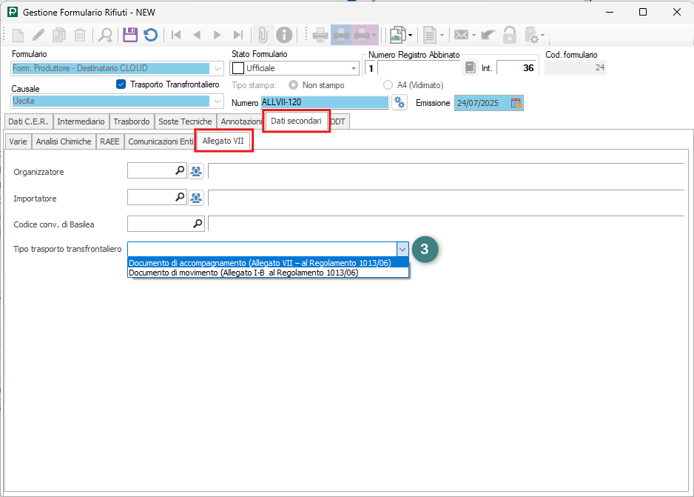Viewport: 694px width, 497px height.
Task: Open the calendar picker for Emissione date
Action: pyautogui.click(x=516, y=103)
